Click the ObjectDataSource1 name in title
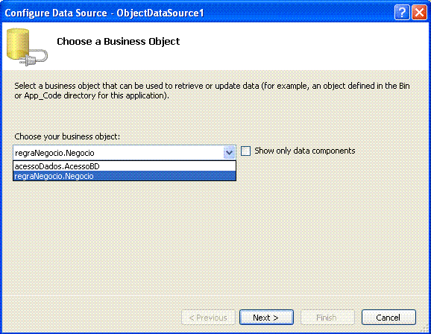Image resolution: width=431 pixels, height=334 pixels. 160,13
